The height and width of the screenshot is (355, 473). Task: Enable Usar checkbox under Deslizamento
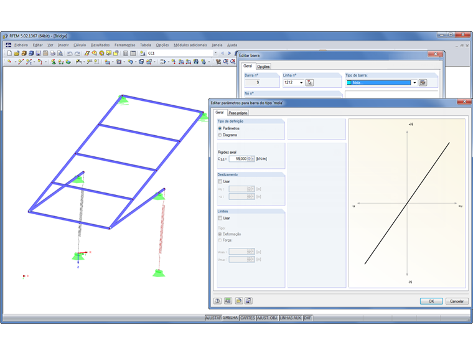coord(220,181)
